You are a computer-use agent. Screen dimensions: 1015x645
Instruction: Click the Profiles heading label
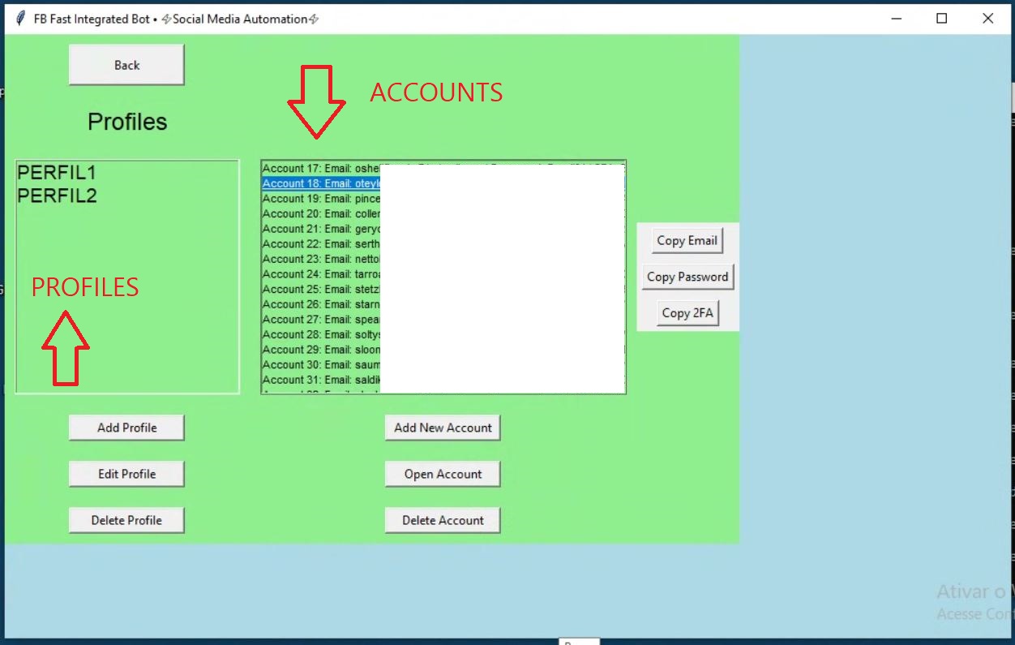[x=126, y=121]
